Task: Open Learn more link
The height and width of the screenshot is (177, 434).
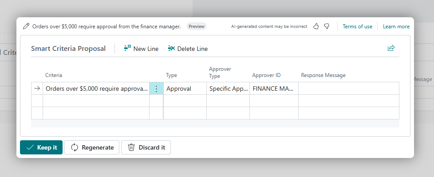Action: (396, 27)
